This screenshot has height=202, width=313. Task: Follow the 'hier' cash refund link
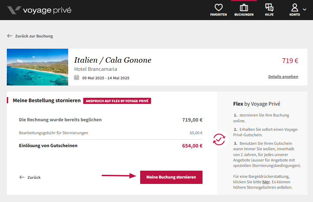coord(266,182)
